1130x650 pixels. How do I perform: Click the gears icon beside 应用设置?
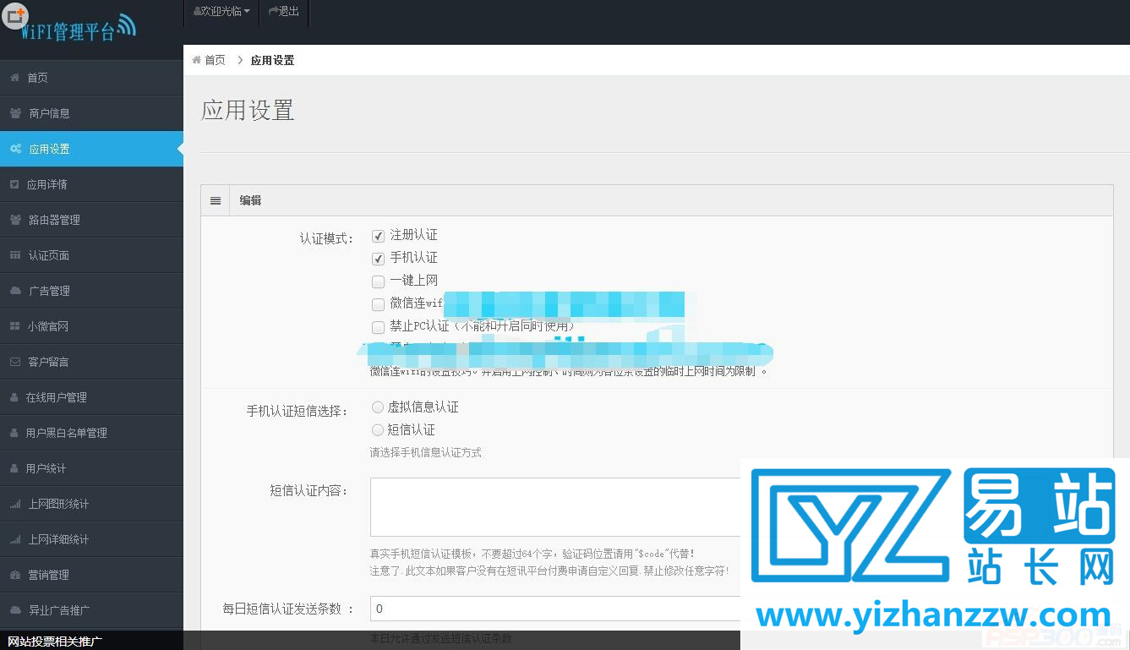tap(16, 149)
